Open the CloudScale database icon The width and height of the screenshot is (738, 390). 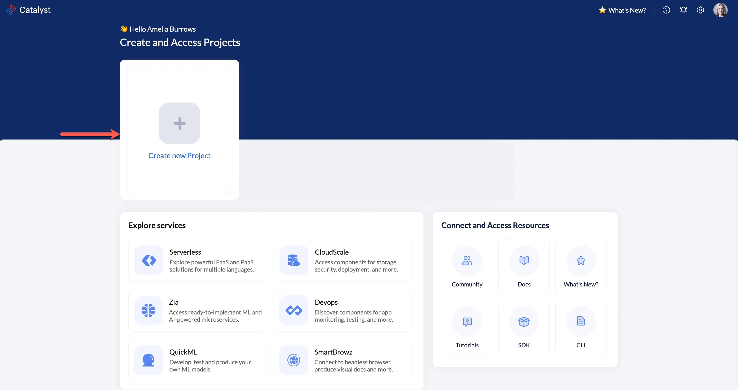[294, 260]
